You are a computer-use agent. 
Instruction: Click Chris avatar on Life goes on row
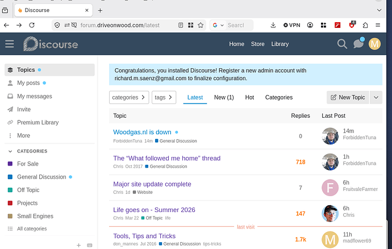(330, 213)
